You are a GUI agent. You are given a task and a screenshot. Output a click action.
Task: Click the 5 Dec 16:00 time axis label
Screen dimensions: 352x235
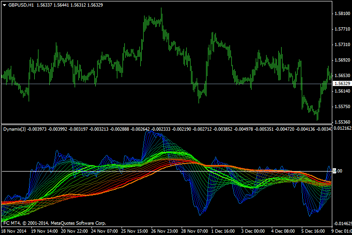(x=313, y=231)
